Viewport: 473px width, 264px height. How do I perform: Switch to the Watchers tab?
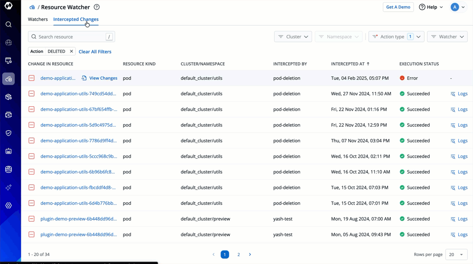38,19
